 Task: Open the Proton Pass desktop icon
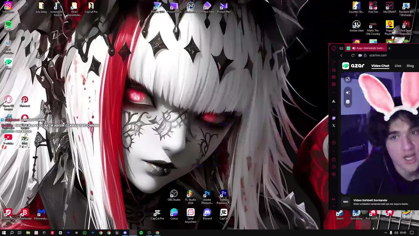207,8
